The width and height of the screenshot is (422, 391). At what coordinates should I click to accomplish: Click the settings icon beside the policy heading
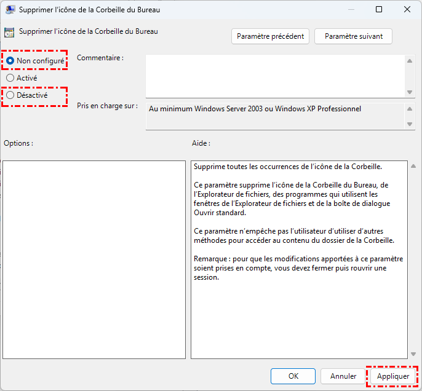10,33
